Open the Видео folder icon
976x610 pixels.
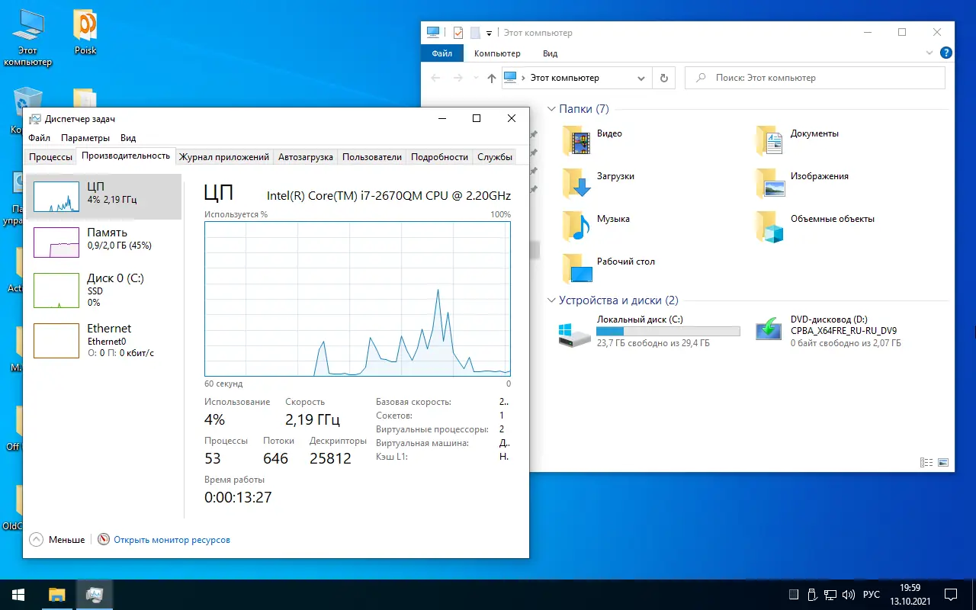pos(577,140)
